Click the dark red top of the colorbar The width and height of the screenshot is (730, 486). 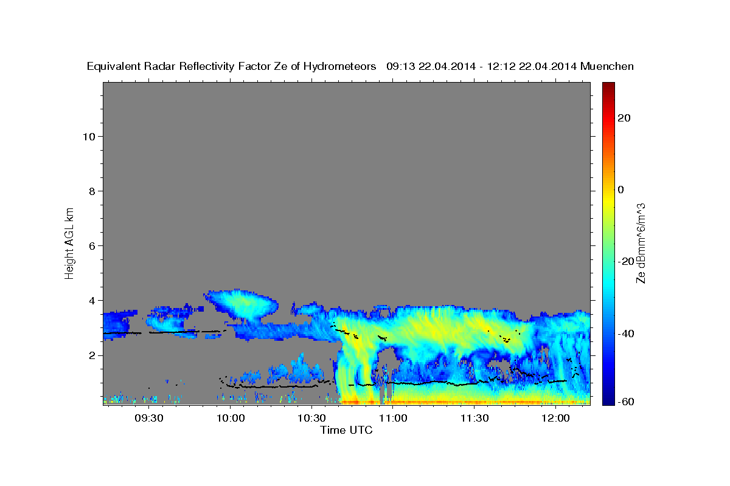608,86
